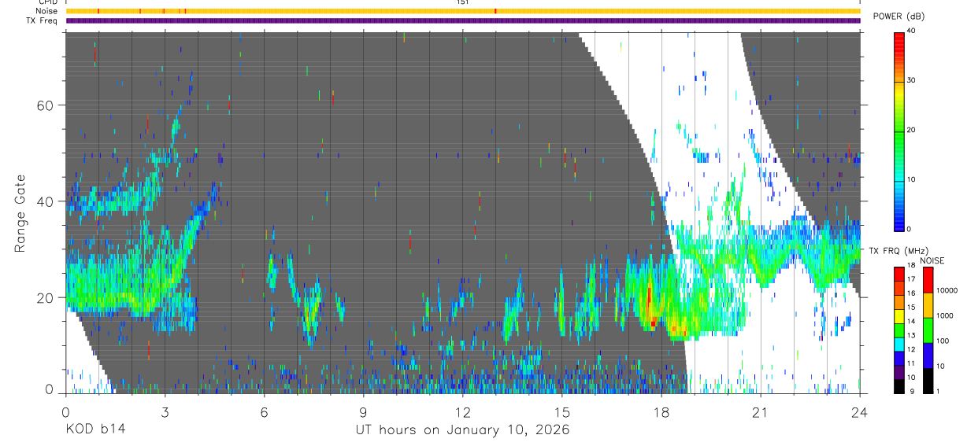Click the 6 tick on the UT hours axis
Screen dimensions: 967x446
[264, 412]
